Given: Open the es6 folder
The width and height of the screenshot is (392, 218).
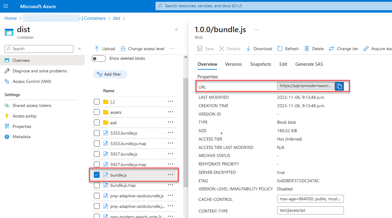Looking at the screenshot, I should 113,123.
